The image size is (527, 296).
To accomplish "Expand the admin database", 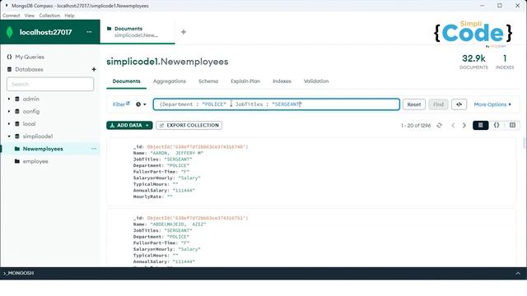I will click(9, 99).
